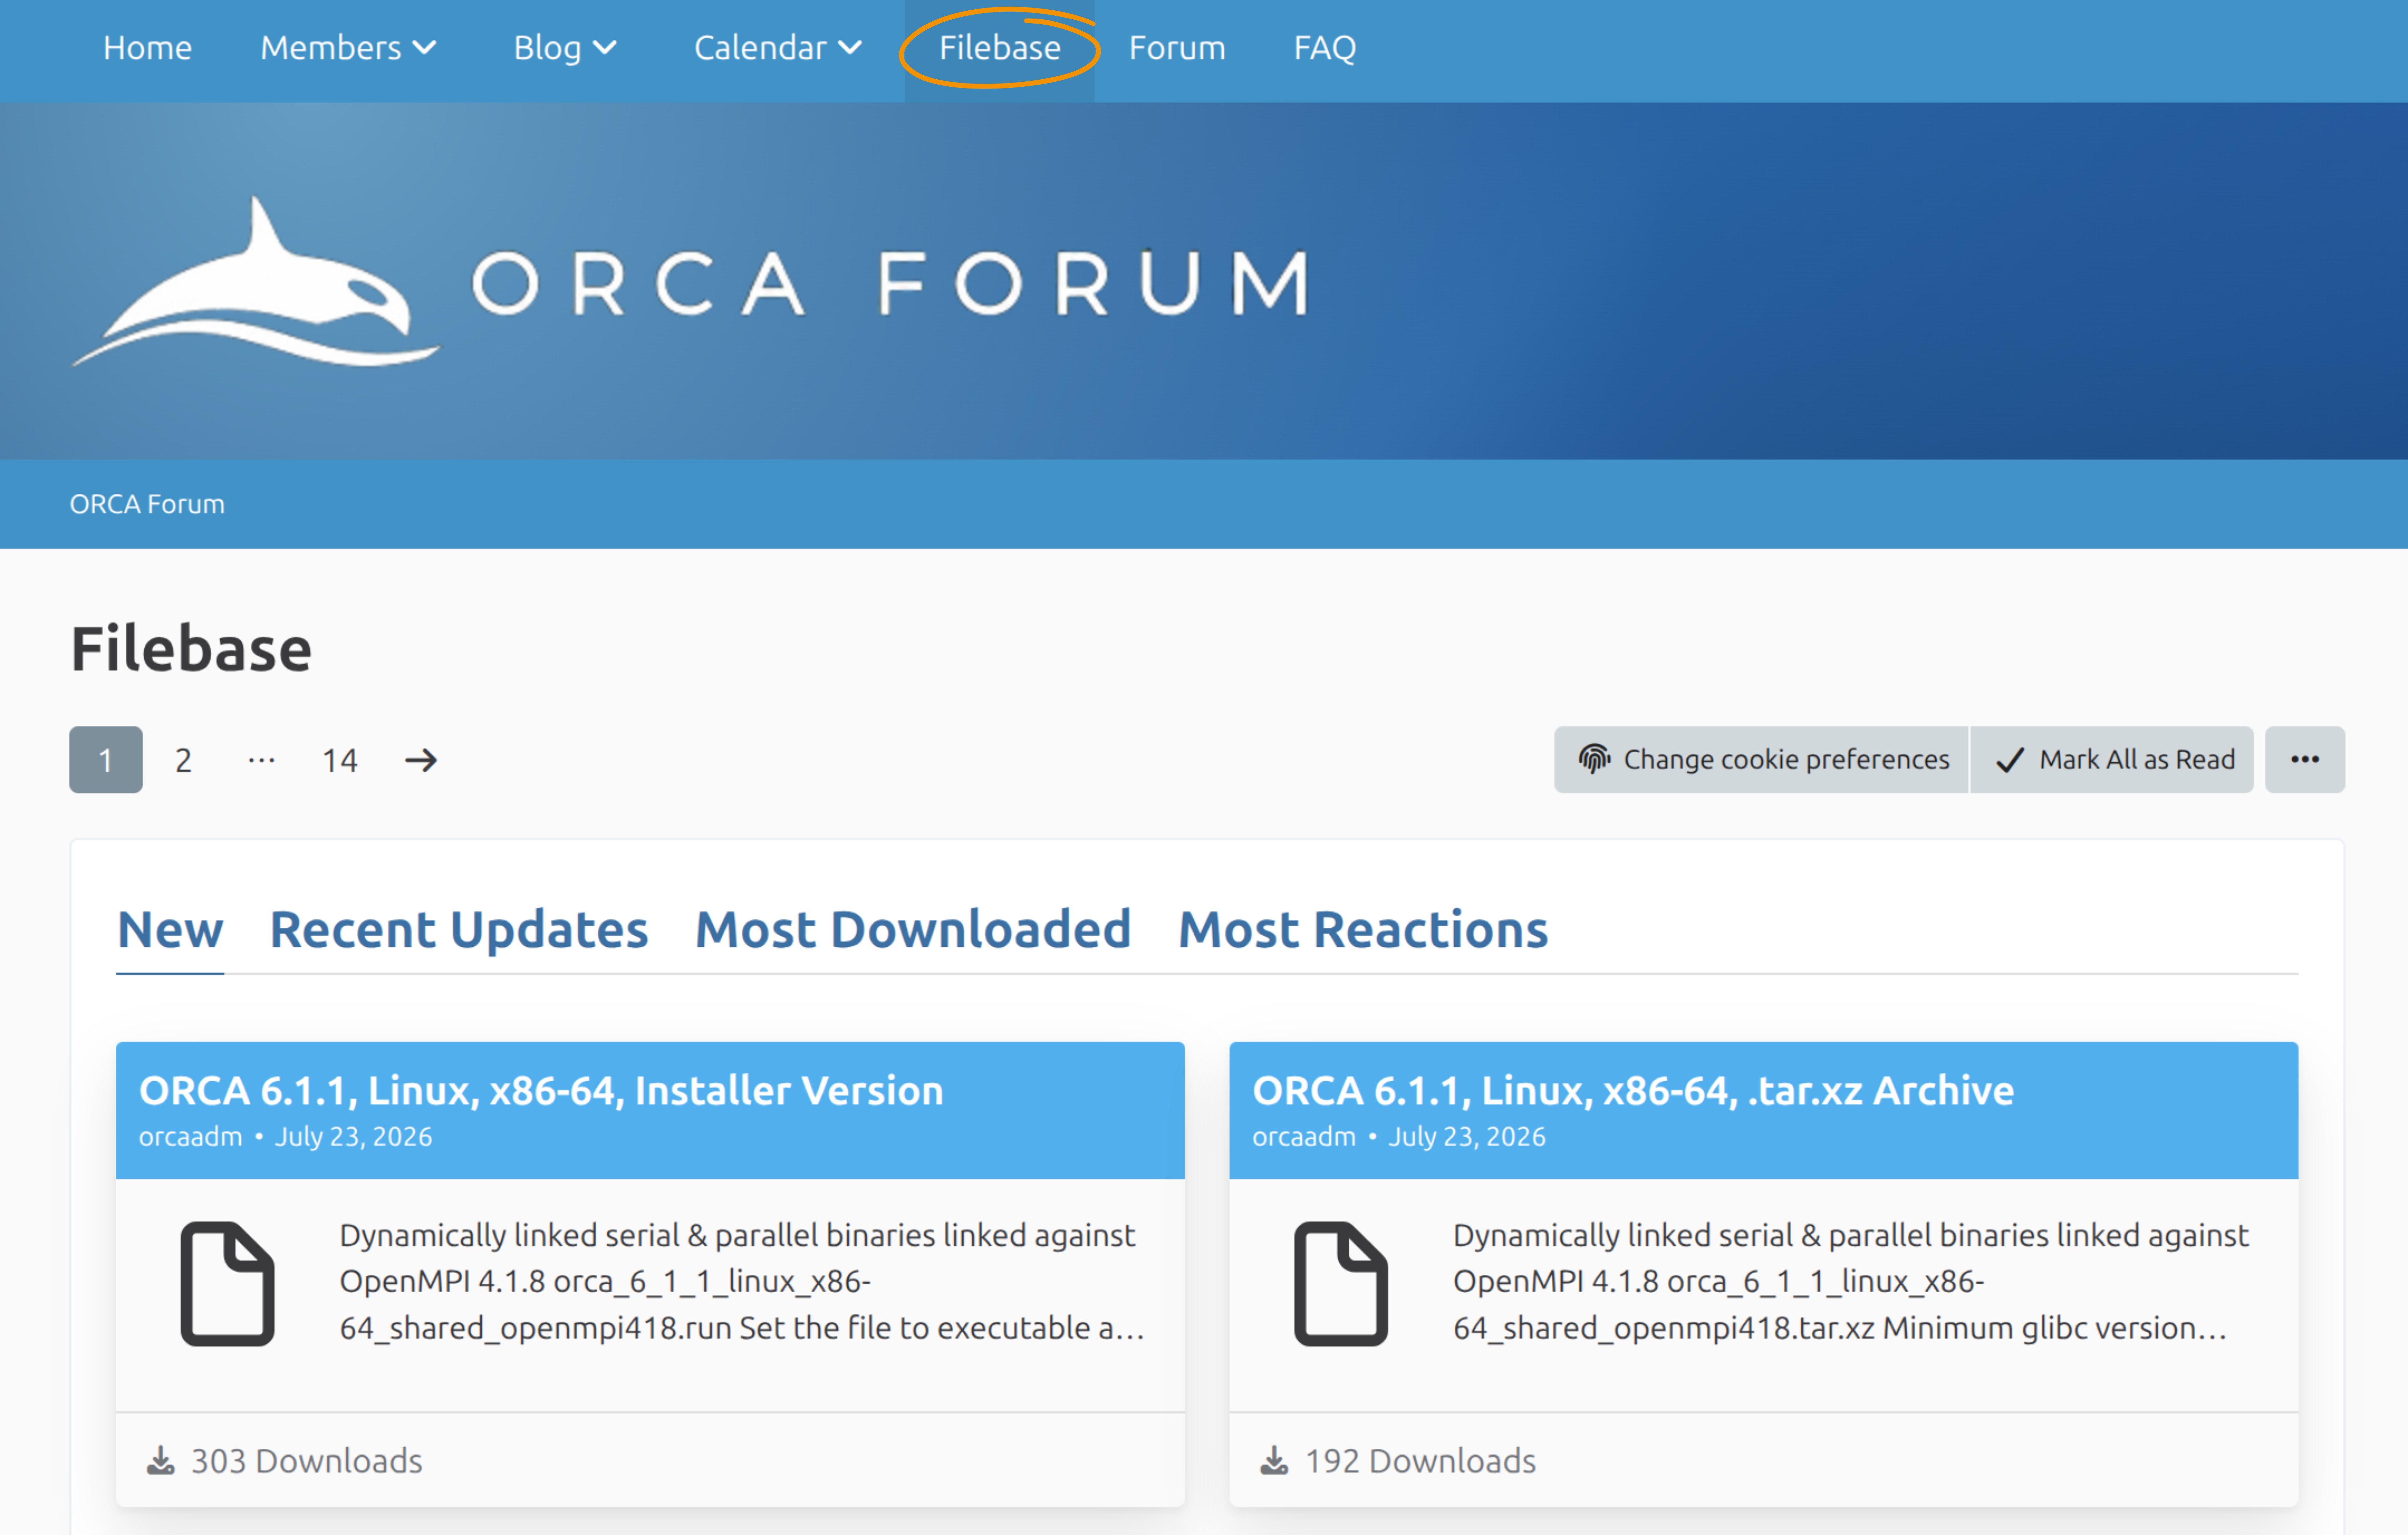The width and height of the screenshot is (2408, 1535).
Task: Open the Home menu item
Action: pyautogui.click(x=147, y=47)
